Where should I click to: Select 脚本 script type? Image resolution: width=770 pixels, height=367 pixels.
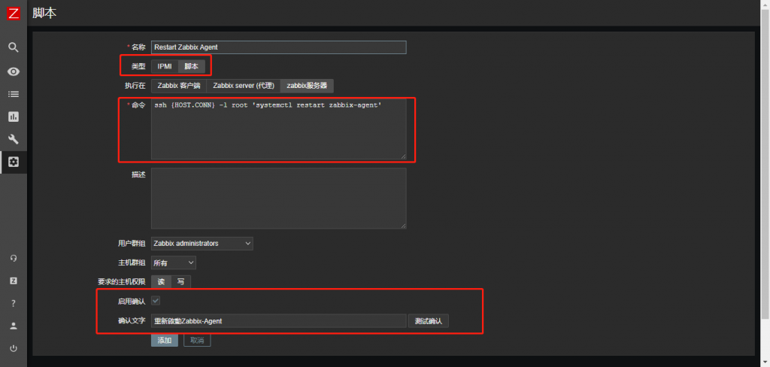[192, 66]
